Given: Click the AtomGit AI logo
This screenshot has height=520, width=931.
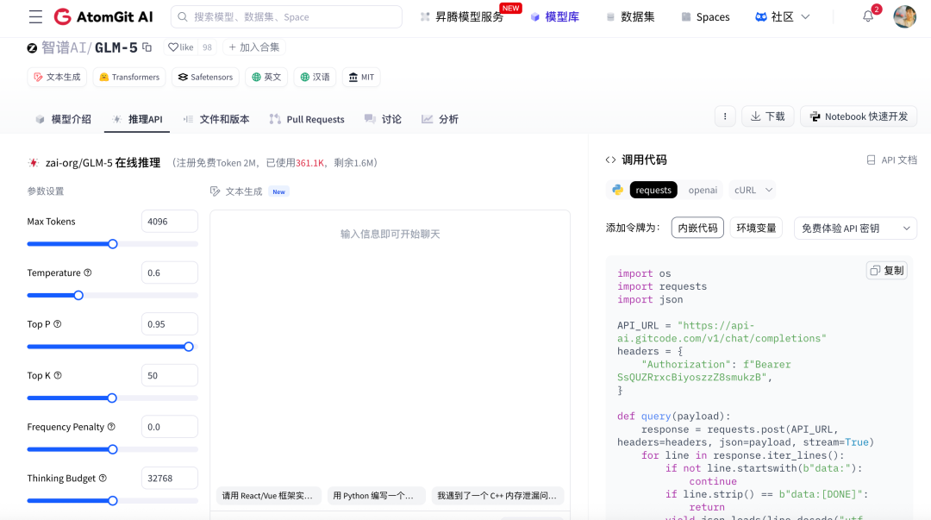Looking at the screenshot, I should (103, 16).
